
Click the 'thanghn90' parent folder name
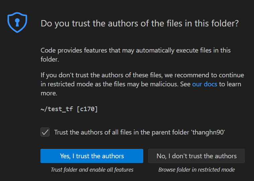pyautogui.click(x=208, y=132)
